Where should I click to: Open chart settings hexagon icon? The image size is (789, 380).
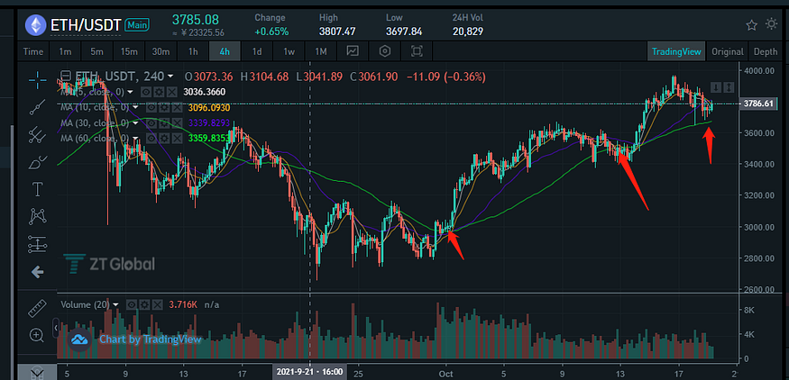click(x=385, y=51)
